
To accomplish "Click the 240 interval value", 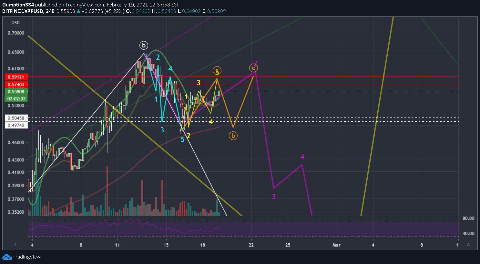I will click(x=50, y=11).
